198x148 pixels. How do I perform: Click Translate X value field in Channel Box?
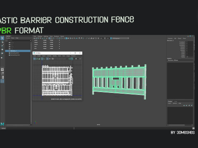(x=190, y=42)
